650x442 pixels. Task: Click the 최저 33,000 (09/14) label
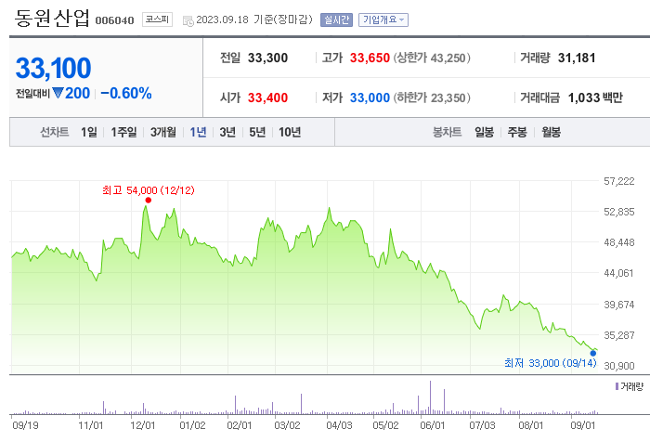pyautogui.click(x=551, y=363)
